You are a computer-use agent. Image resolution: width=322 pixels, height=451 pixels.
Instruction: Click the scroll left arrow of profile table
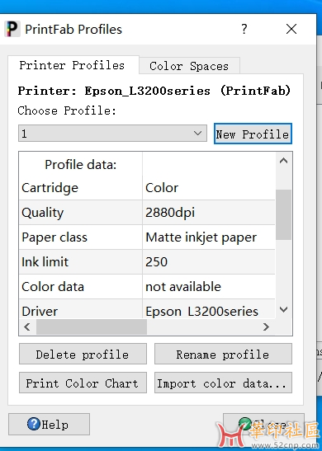[27, 327]
